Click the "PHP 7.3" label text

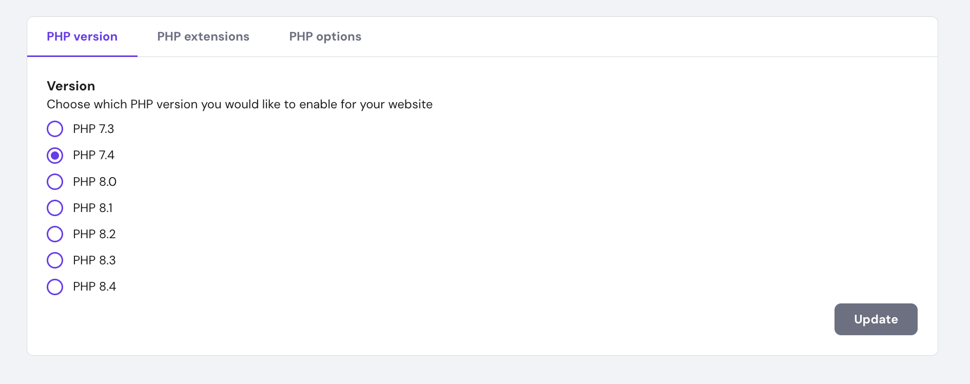(x=93, y=129)
